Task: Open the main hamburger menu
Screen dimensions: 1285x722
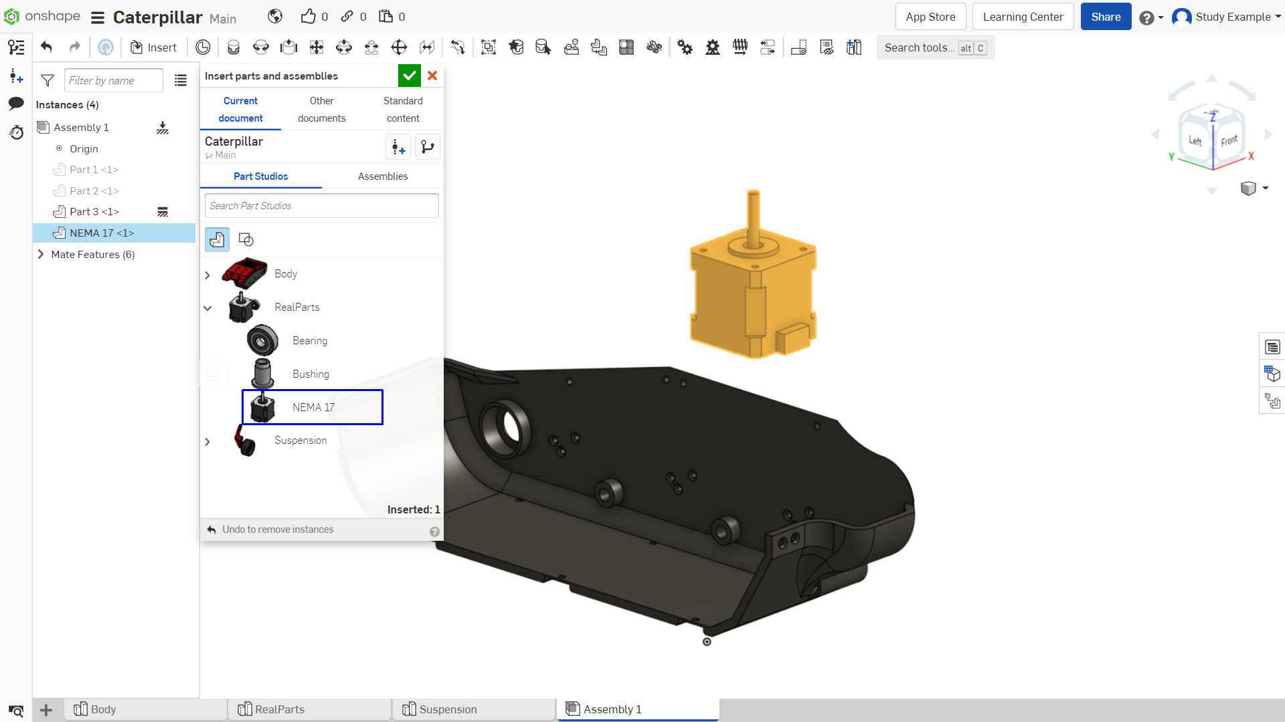Action: tap(98, 17)
